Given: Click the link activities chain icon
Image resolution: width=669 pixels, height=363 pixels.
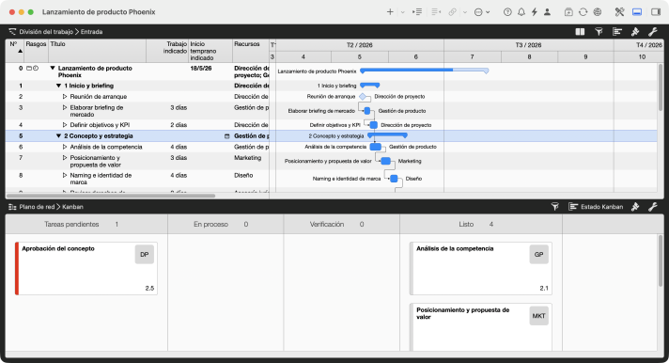Looking at the screenshot, I should 453,12.
